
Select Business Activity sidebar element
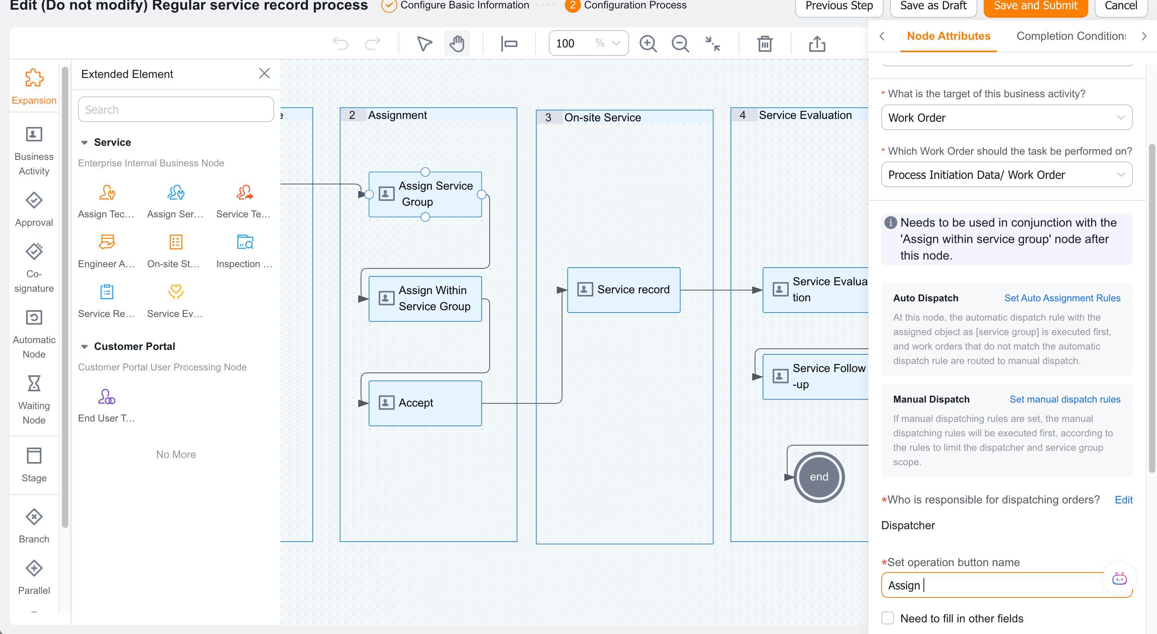[x=34, y=151]
